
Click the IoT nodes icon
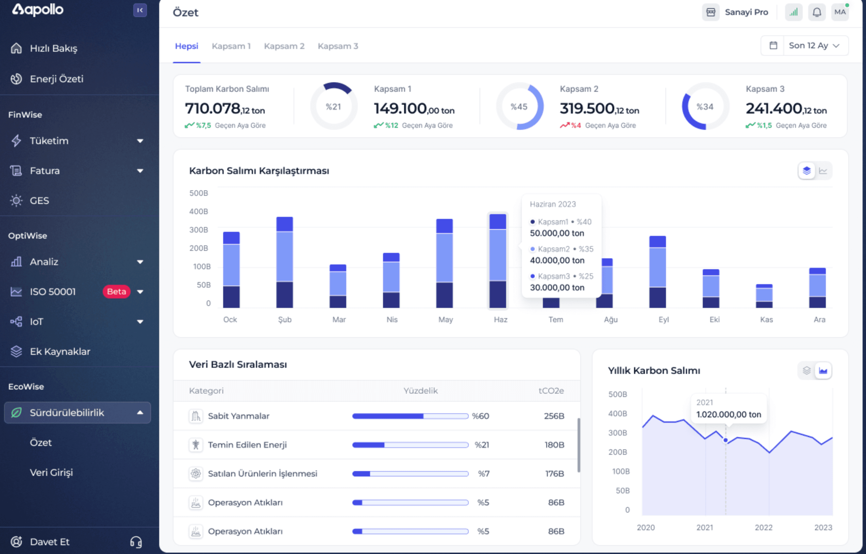(16, 321)
